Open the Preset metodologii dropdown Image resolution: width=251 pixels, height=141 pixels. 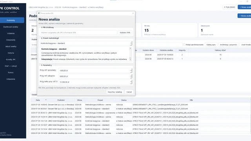(x=86, y=43)
